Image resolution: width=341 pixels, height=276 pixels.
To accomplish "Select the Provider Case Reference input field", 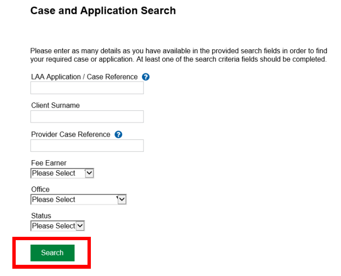I will pos(87,146).
